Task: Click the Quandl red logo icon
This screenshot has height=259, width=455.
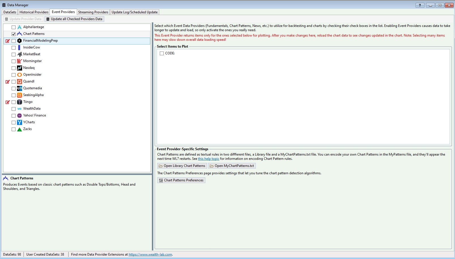Action: pos(20,82)
